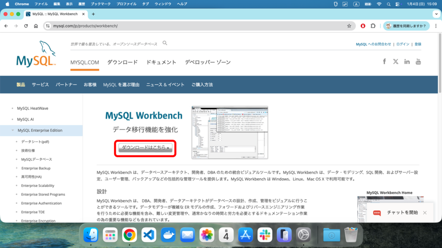Open the ダウンロード navigation tab
This screenshot has height=248, width=442.
[x=123, y=62]
